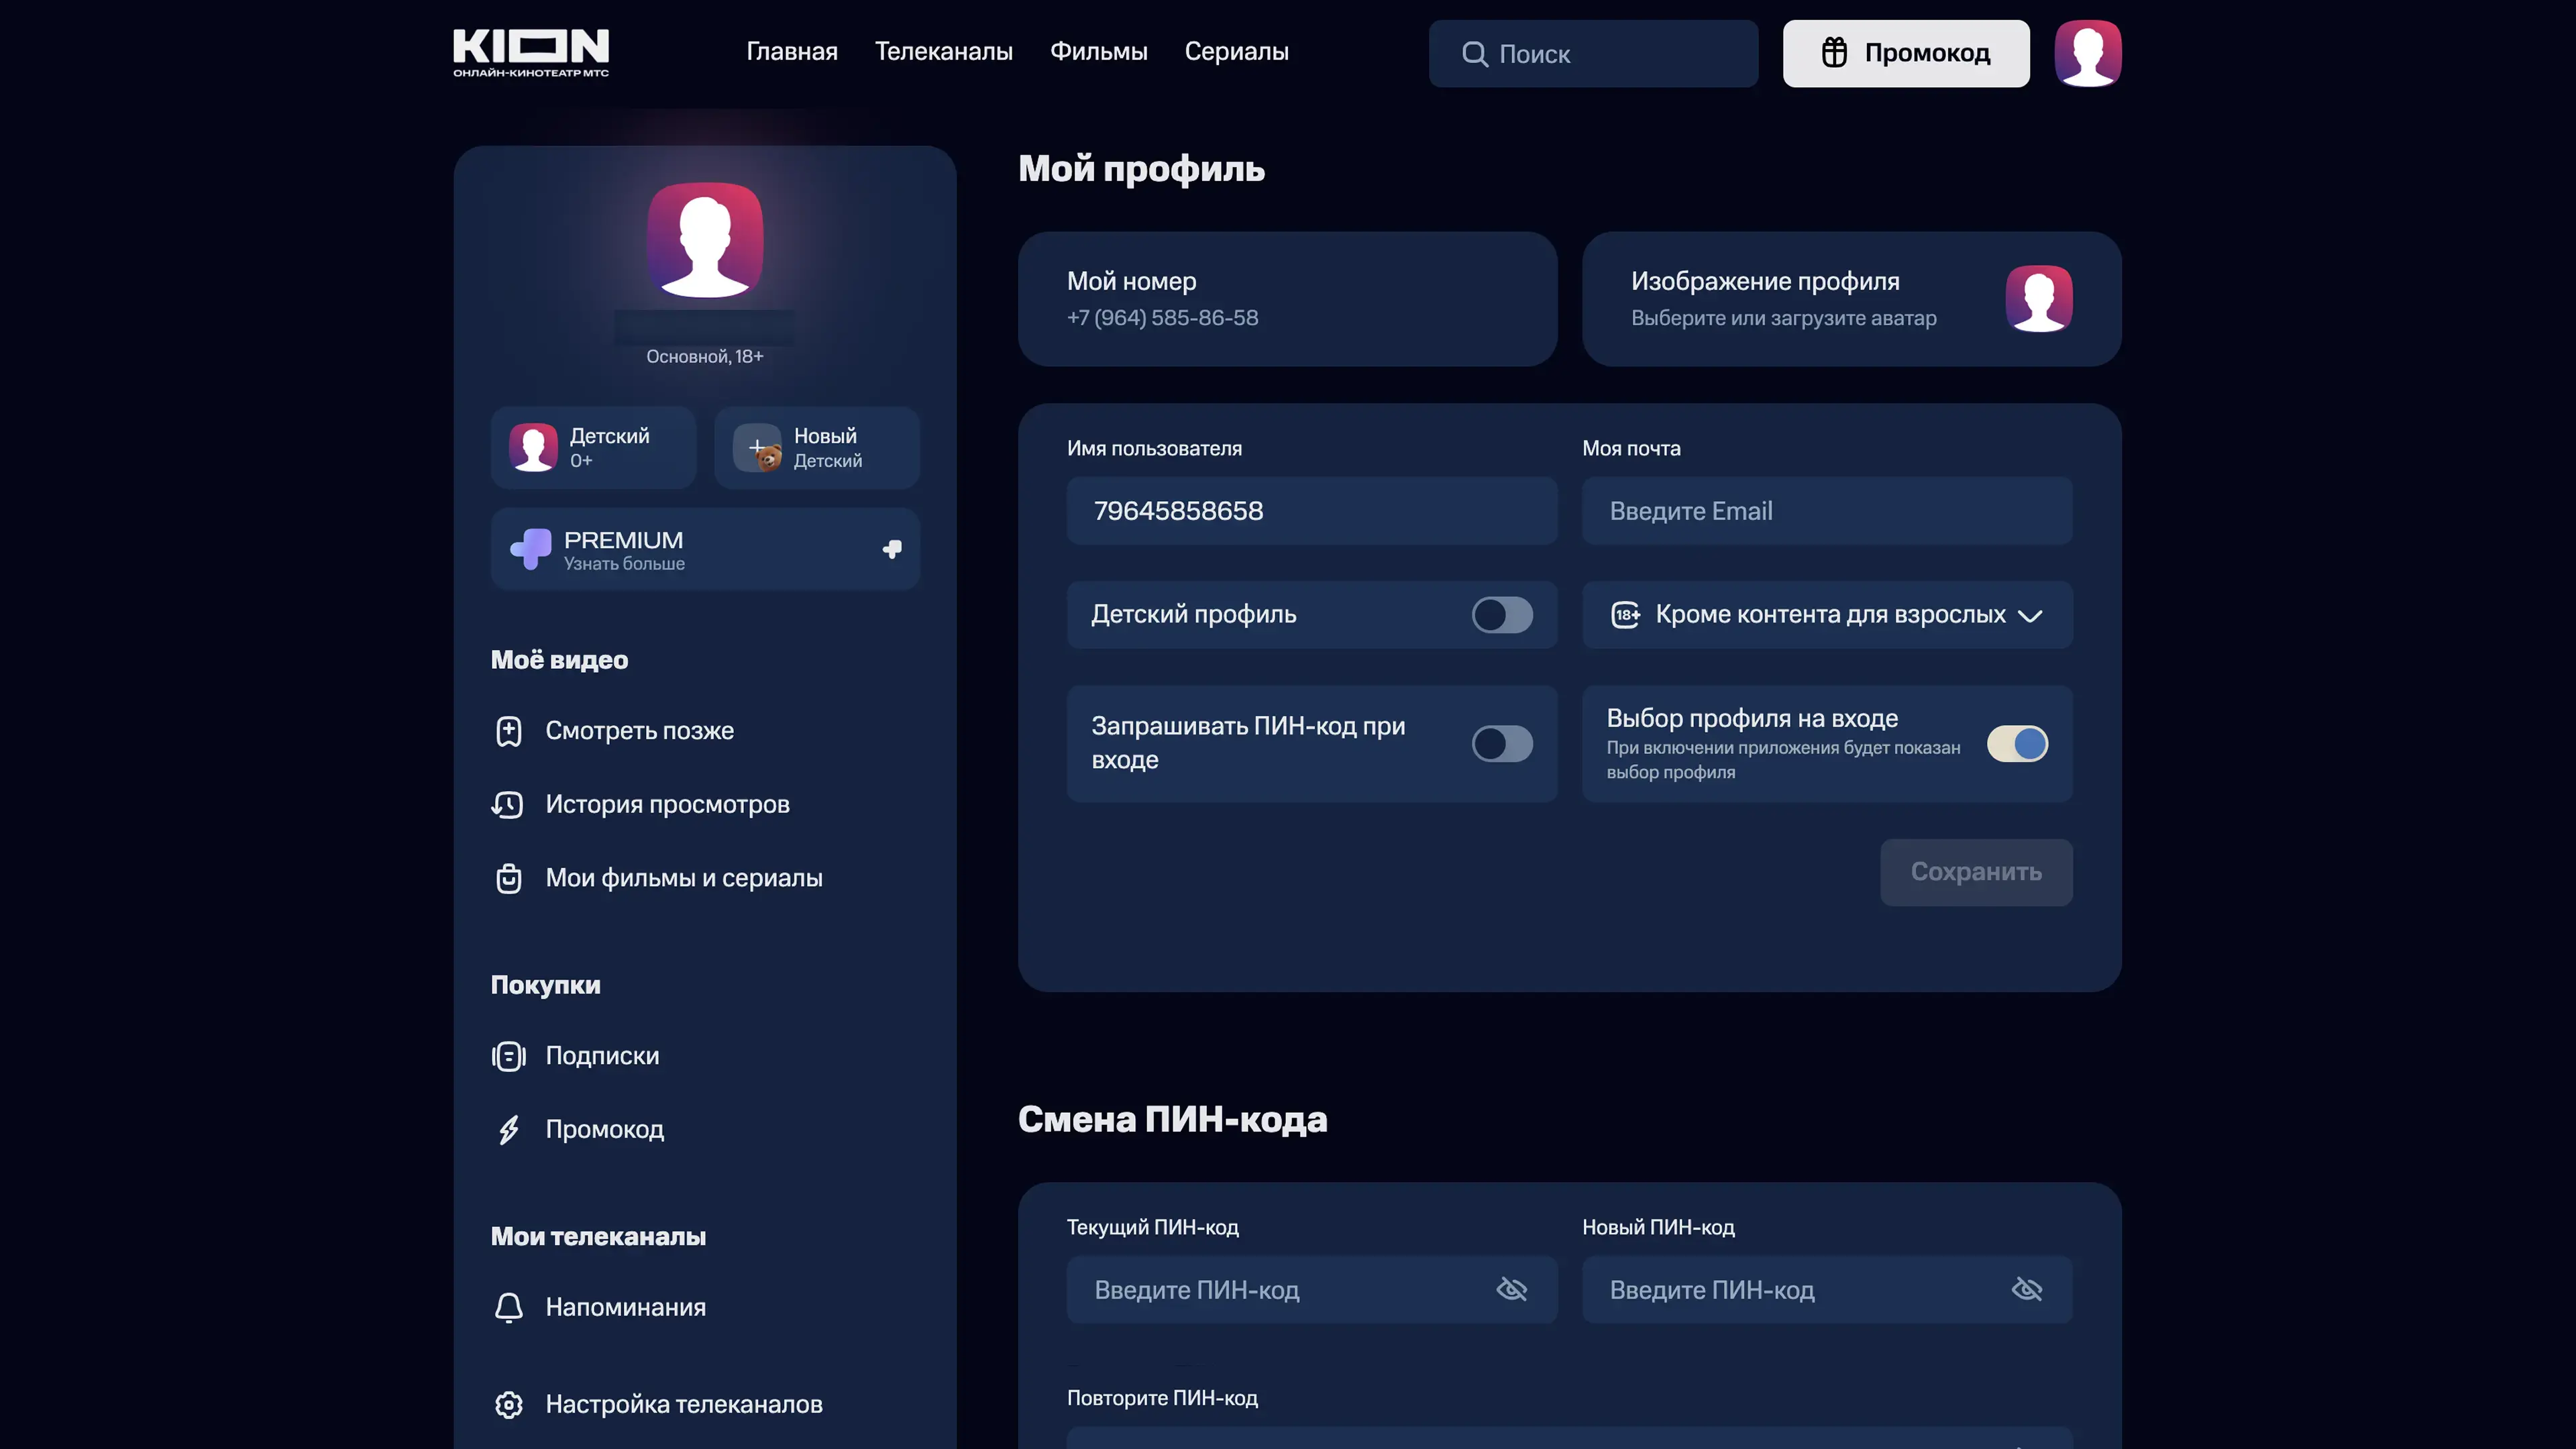Click the Напоминания bell icon

[508, 1307]
